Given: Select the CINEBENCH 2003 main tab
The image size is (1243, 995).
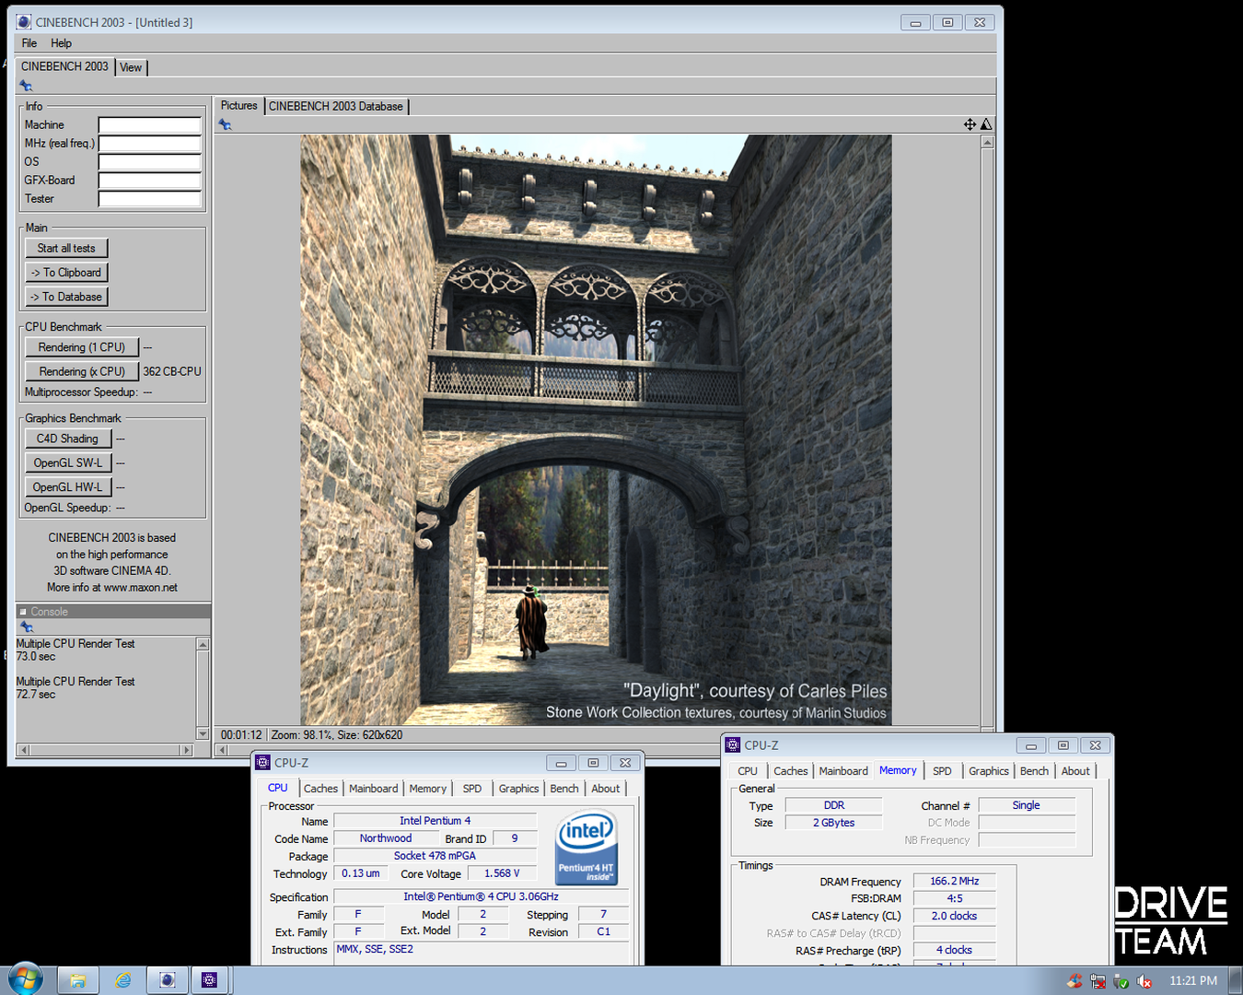Looking at the screenshot, I should tap(64, 66).
